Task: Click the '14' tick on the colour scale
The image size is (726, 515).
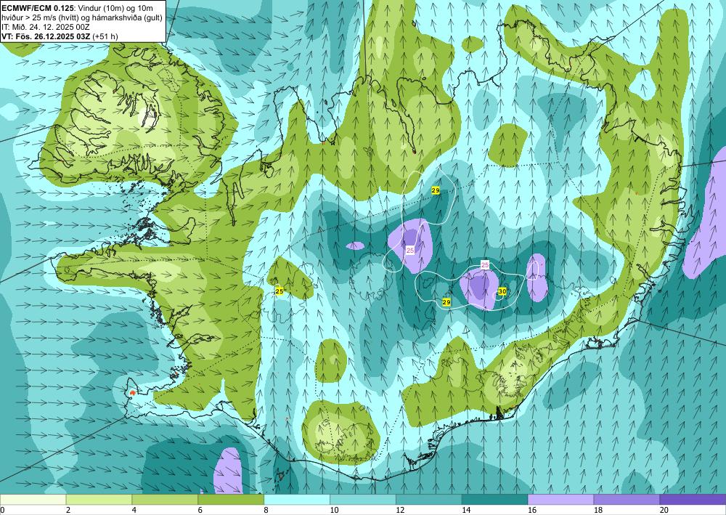Action: pos(466,510)
